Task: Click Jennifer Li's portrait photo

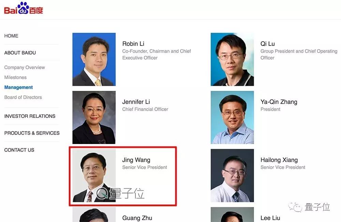Action: 94,117
